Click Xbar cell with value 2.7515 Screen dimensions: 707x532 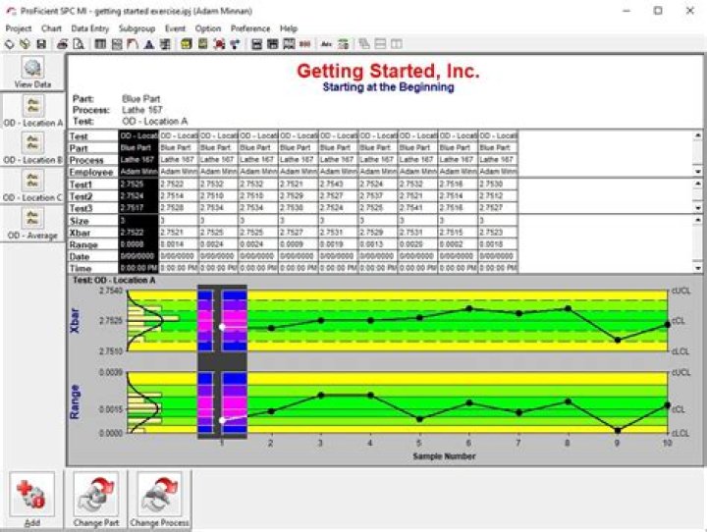pos(458,233)
